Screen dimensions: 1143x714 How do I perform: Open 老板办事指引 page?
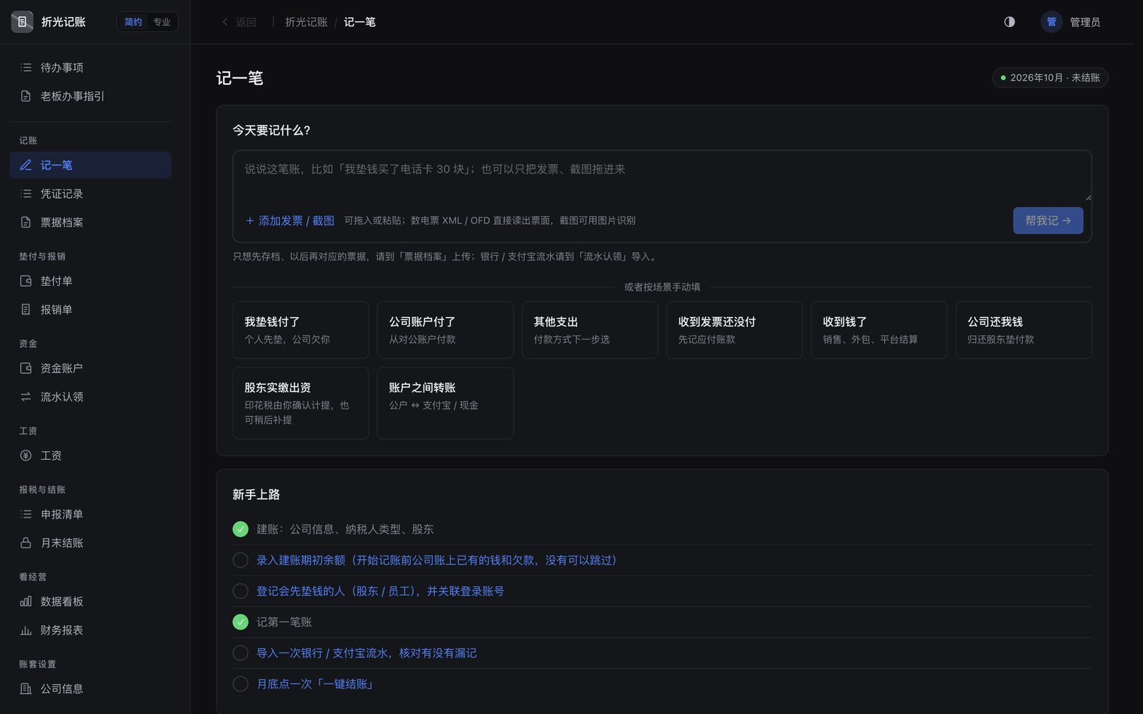pyautogui.click(x=90, y=96)
